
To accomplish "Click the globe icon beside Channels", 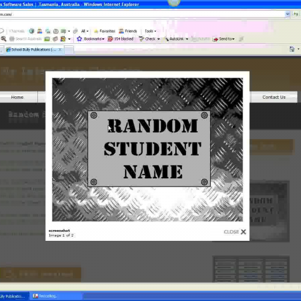I will coord(31,31).
